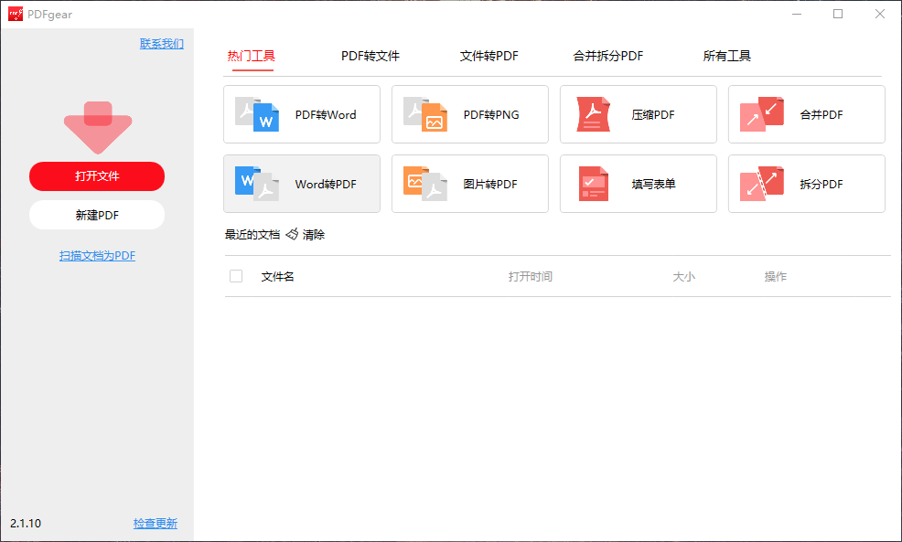Open the 检查更新 link
This screenshot has width=902, height=542.
155,524
